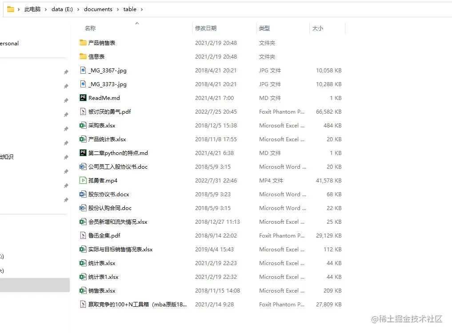The width and height of the screenshot is (452, 333).
Task: Click the folder icon in the address bar
Action: pos(11,9)
